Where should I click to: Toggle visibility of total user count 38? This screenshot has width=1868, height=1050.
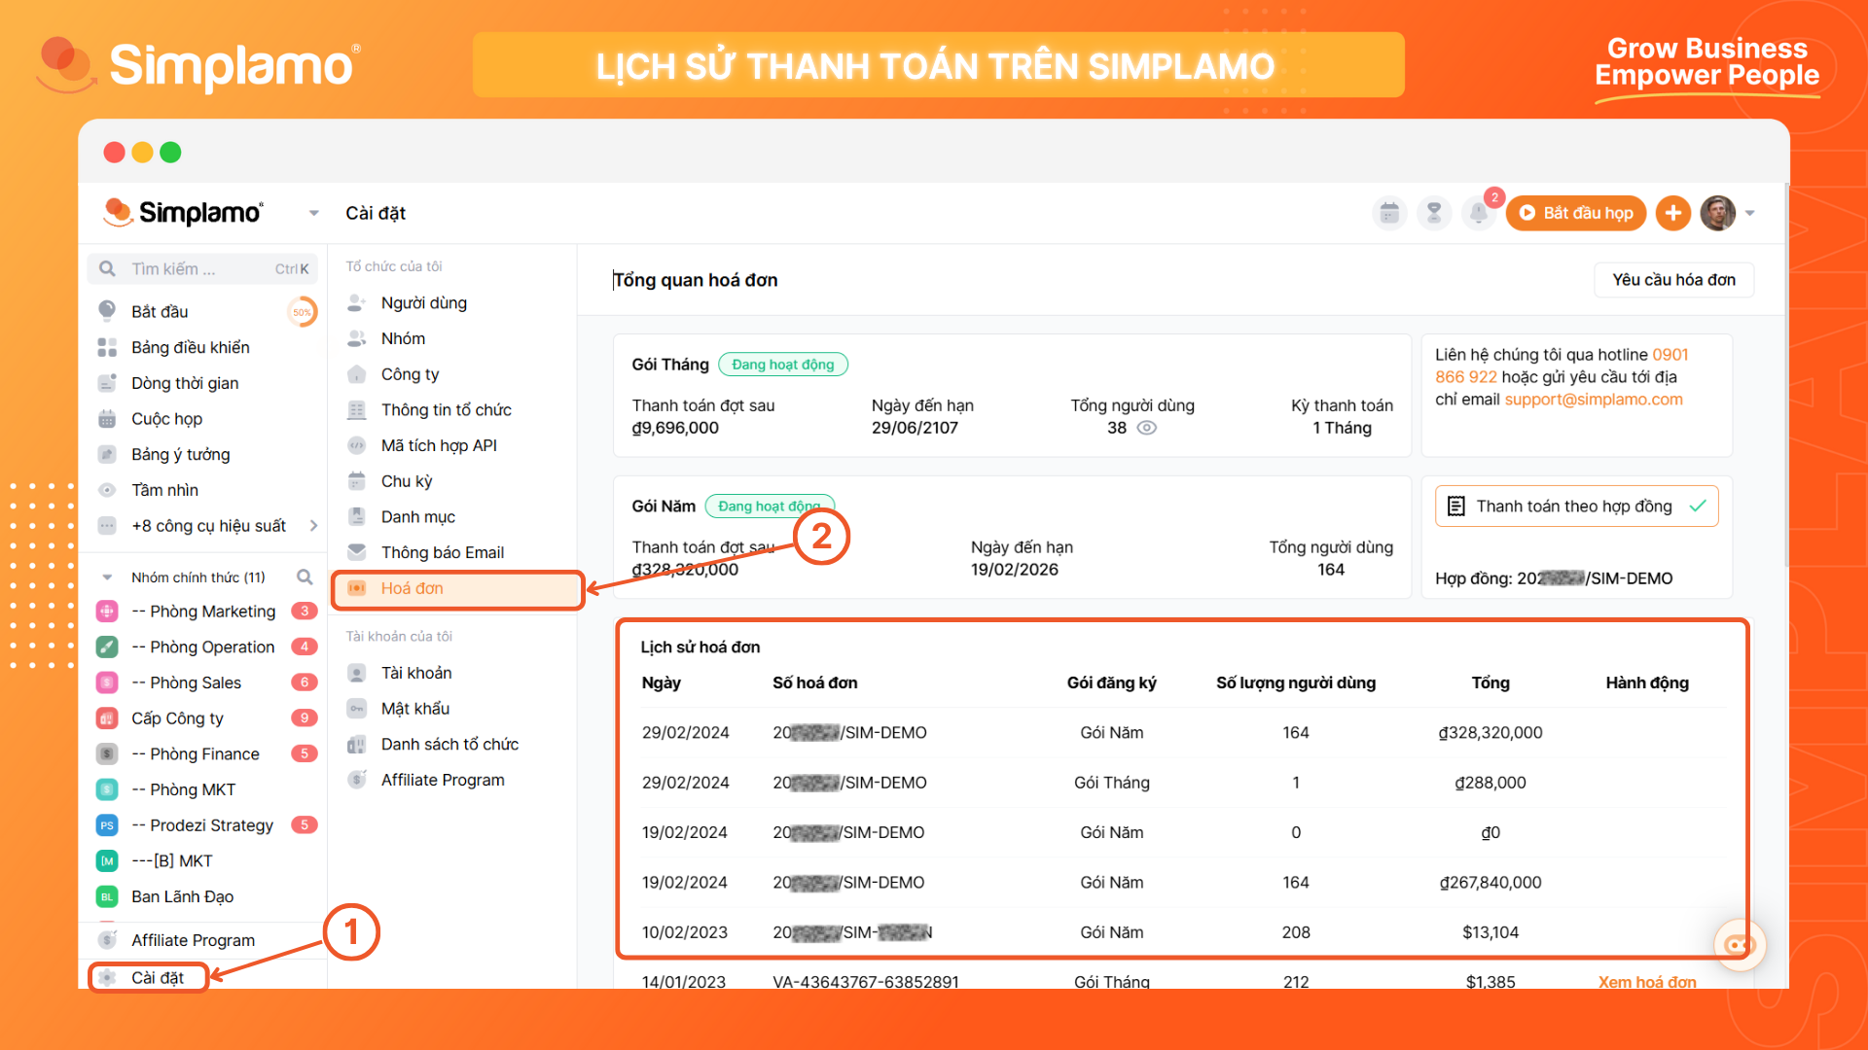click(x=1146, y=428)
